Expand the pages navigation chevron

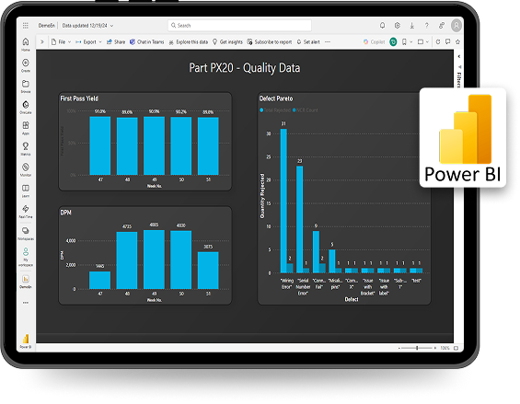(42, 41)
